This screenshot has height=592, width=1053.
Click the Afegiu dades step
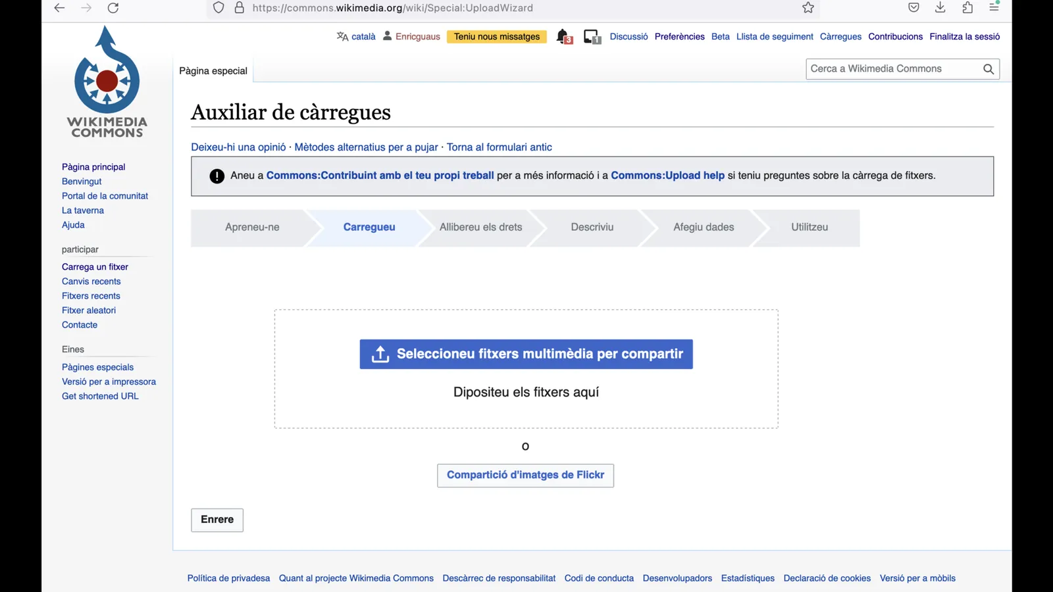[704, 228]
